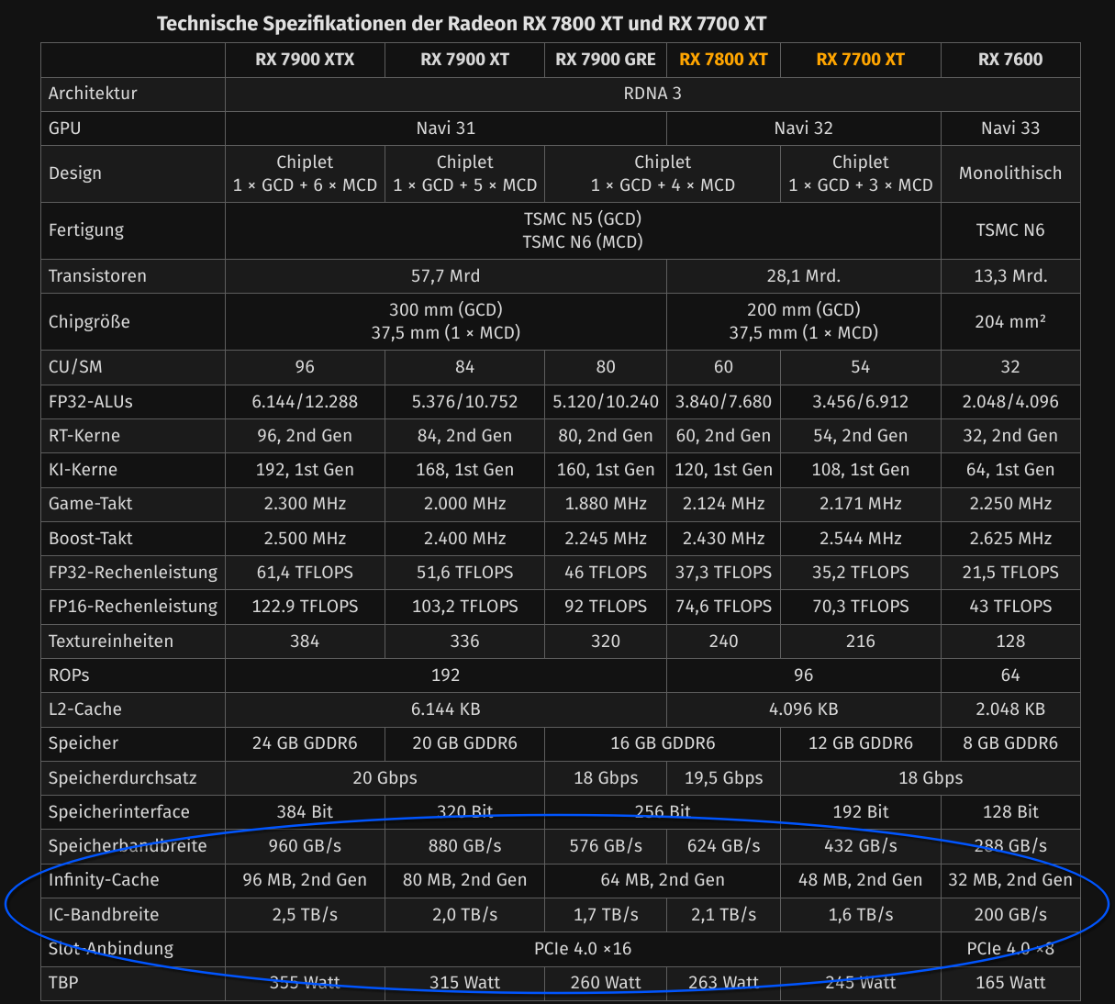
Task: Click the '8 GB GDDR6' cell
Action: (1010, 743)
